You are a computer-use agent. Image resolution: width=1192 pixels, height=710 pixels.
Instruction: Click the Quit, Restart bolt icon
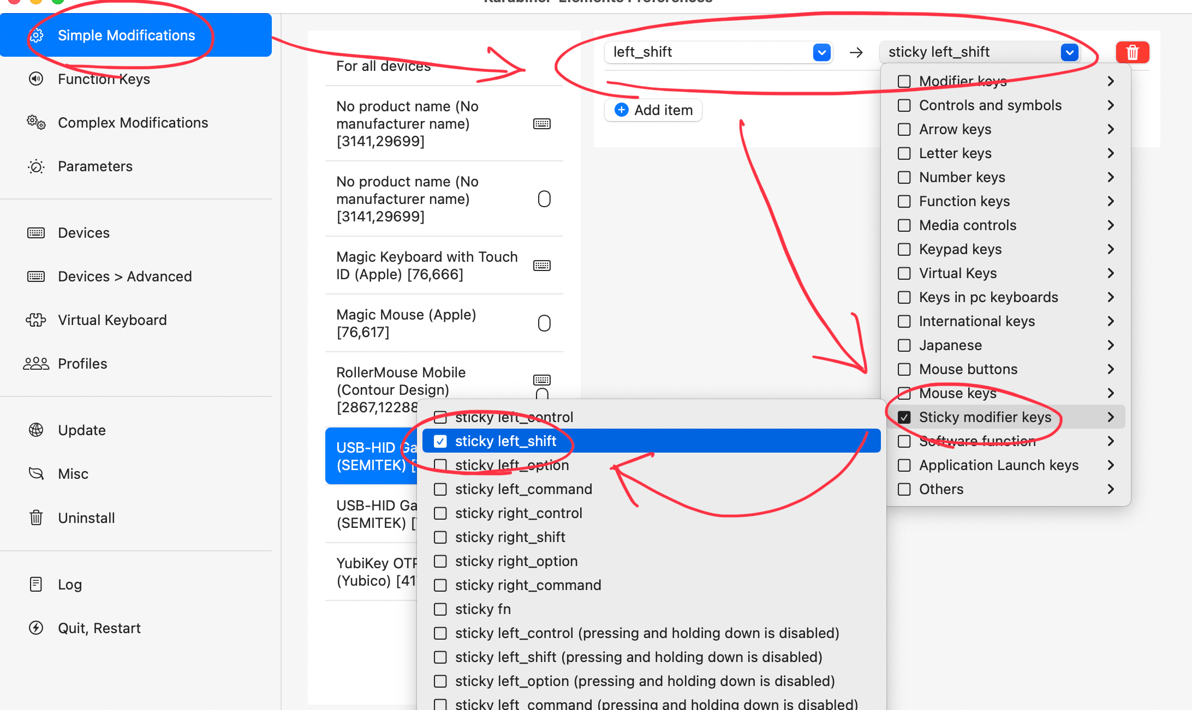coord(36,628)
